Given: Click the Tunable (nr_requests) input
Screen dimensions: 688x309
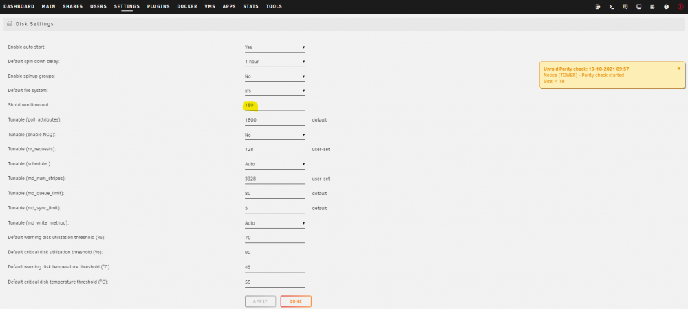Looking at the screenshot, I should point(275,149).
